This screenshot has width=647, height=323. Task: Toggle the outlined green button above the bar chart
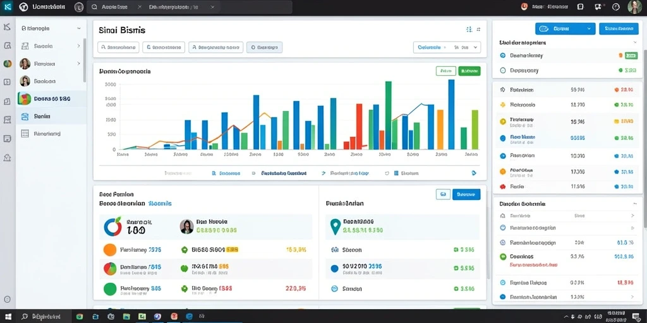445,71
